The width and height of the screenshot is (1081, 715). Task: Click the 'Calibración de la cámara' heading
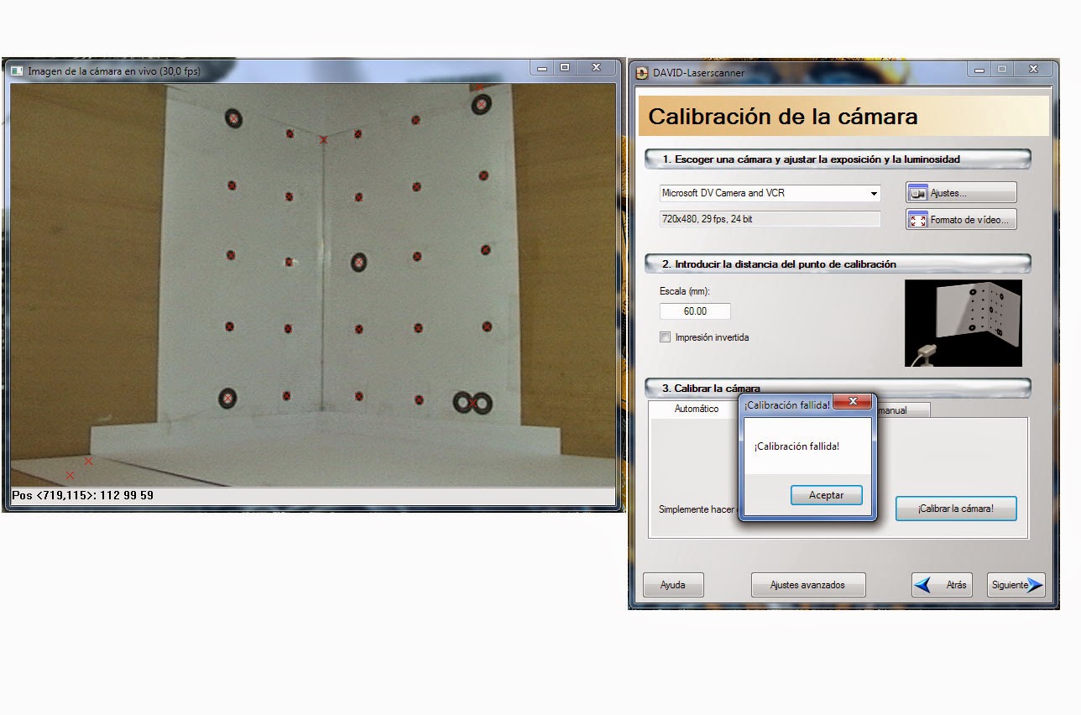[x=783, y=117]
